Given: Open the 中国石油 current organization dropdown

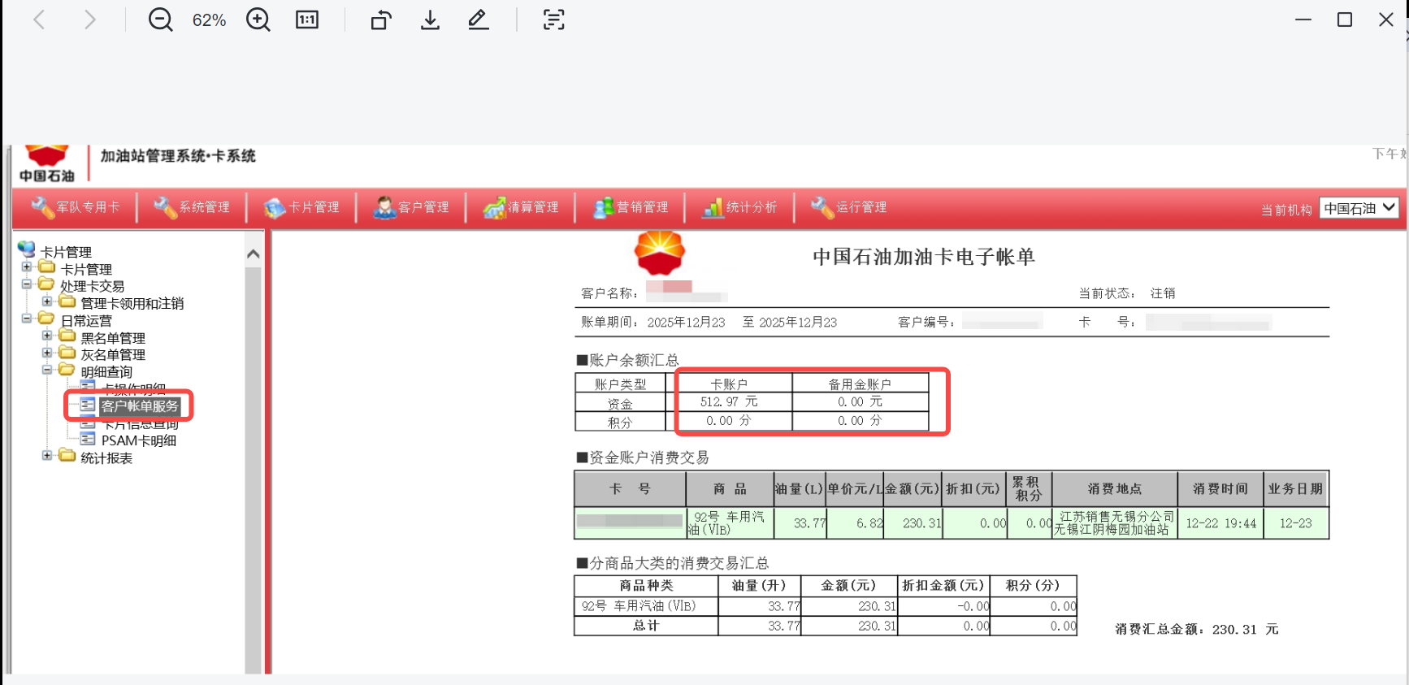Looking at the screenshot, I should pyautogui.click(x=1359, y=208).
